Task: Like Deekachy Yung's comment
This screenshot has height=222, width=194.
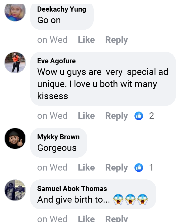Action: 86,40
